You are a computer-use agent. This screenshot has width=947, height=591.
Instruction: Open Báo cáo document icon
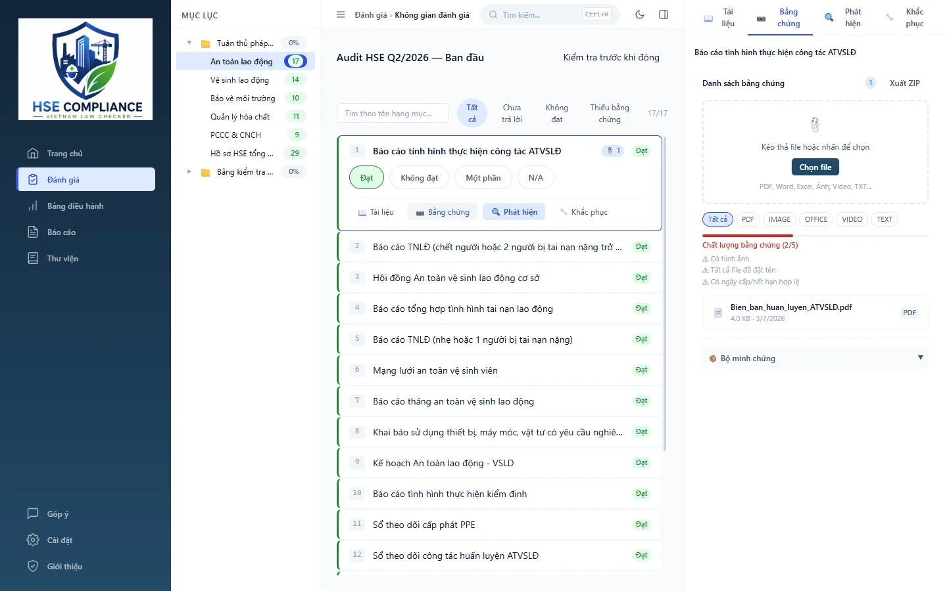33,232
